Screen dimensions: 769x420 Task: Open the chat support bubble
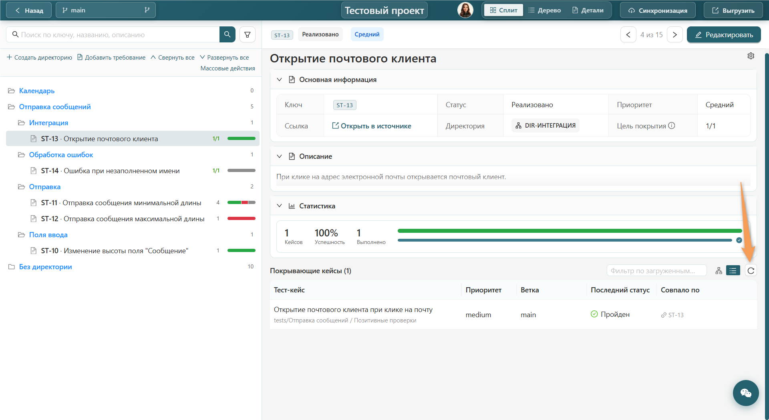click(x=746, y=393)
